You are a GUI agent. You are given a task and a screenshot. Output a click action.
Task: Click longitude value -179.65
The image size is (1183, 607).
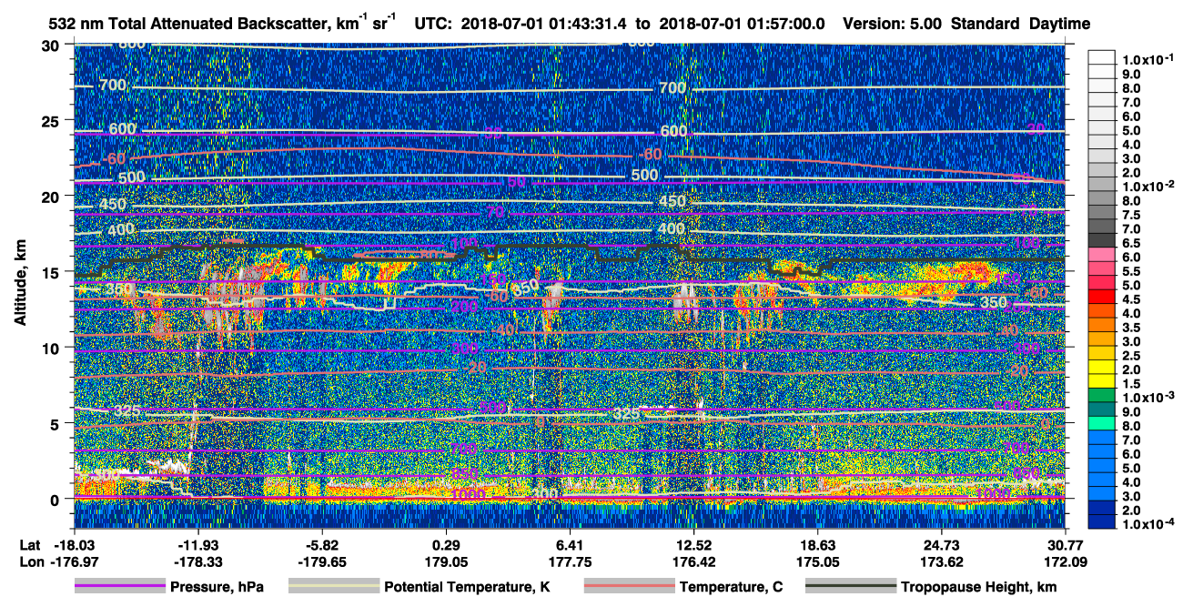coord(321,561)
